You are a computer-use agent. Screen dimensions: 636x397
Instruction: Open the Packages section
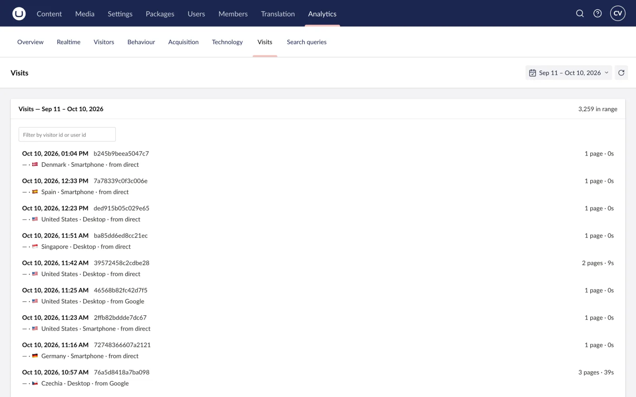click(160, 14)
